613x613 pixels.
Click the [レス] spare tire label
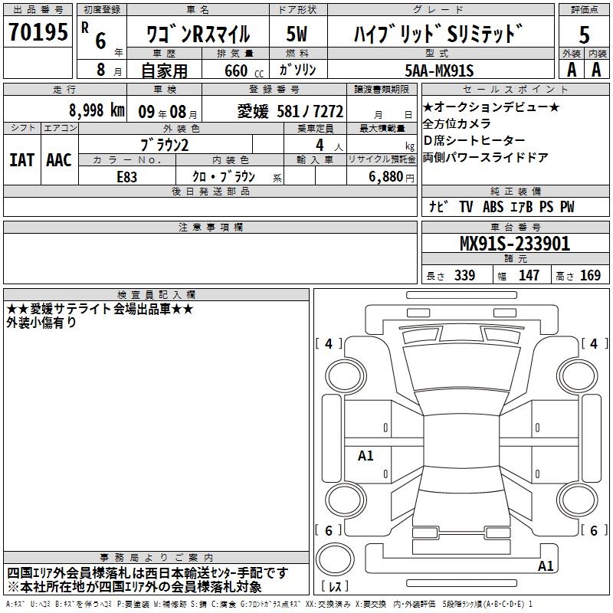click(335, 586)
